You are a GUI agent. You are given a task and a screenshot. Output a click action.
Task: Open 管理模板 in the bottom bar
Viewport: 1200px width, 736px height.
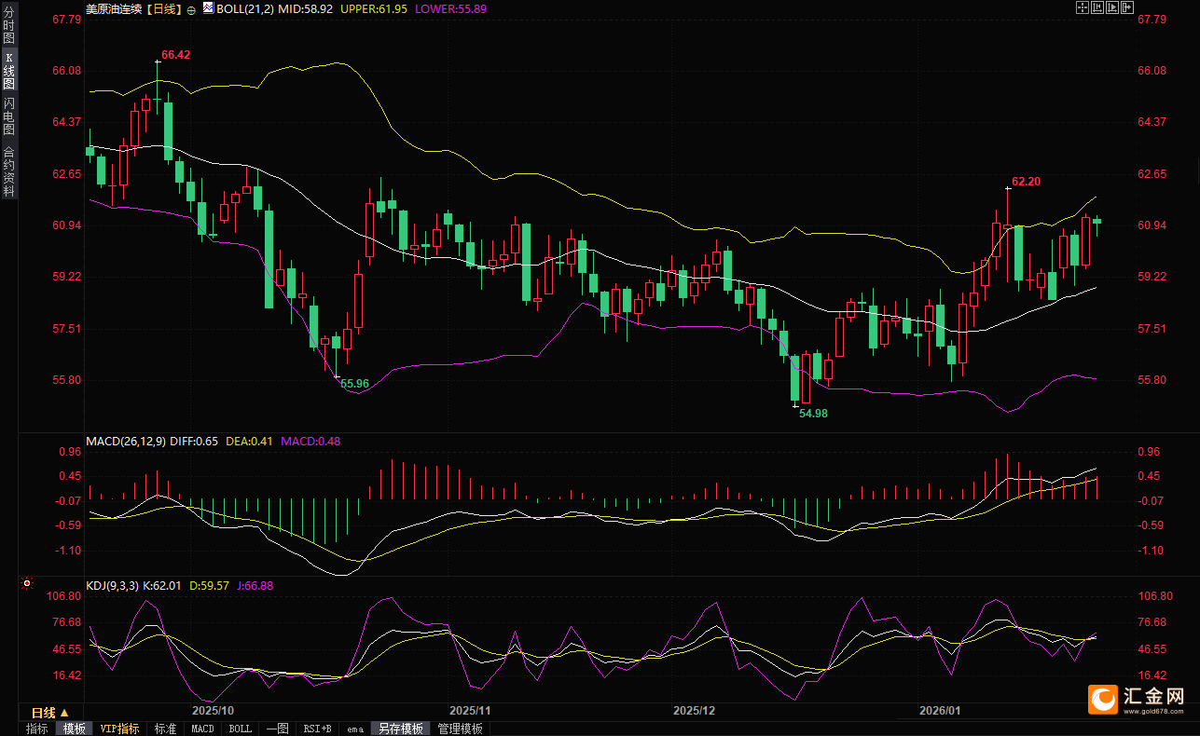coord(461,729)
